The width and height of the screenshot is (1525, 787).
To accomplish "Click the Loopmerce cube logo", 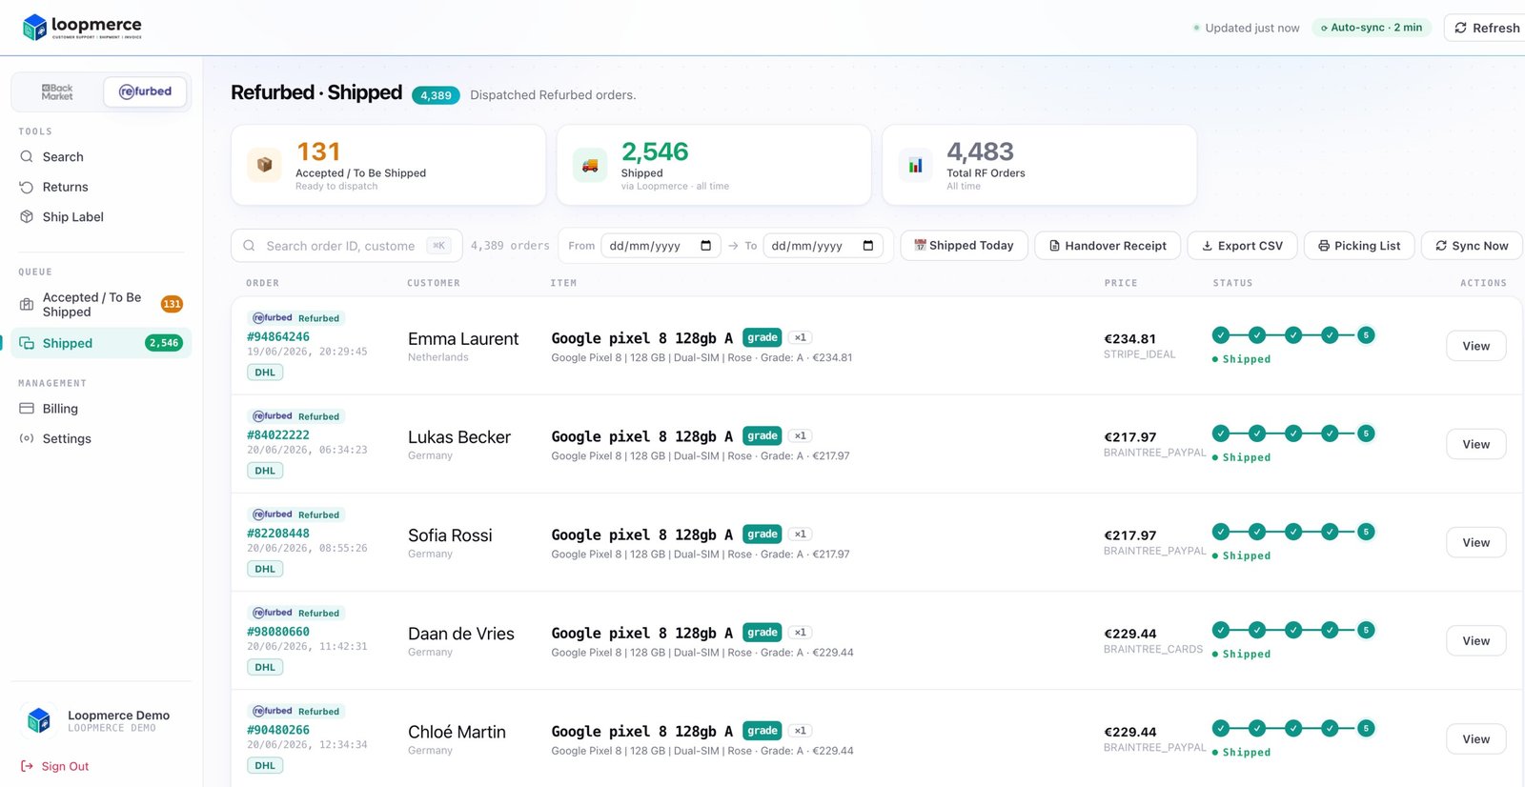I will [x=35, y=28].
